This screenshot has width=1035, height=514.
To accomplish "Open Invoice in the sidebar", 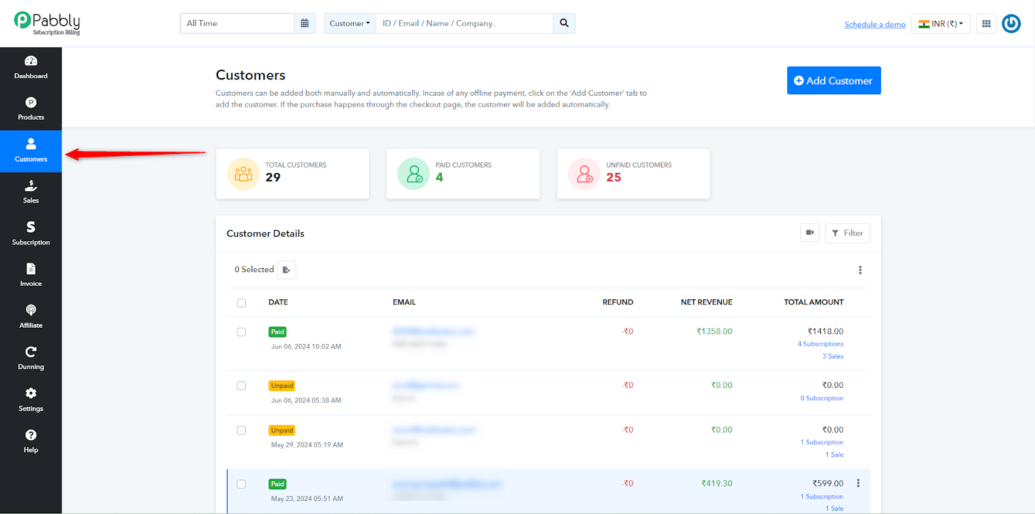I will click(x=31, y=276).
